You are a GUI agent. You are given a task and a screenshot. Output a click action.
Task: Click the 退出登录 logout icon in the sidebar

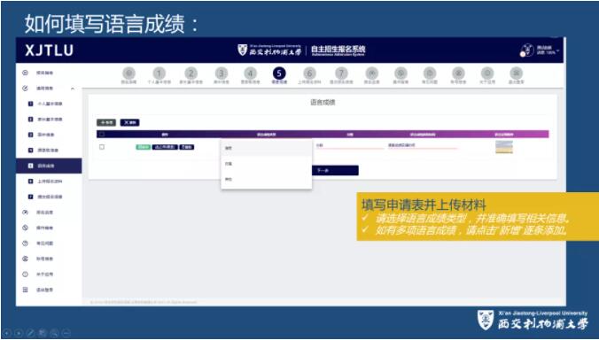click(25, 290)
